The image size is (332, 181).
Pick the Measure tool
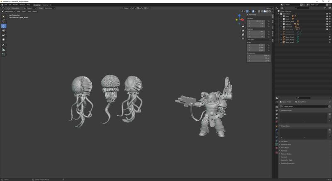point(4,50)
